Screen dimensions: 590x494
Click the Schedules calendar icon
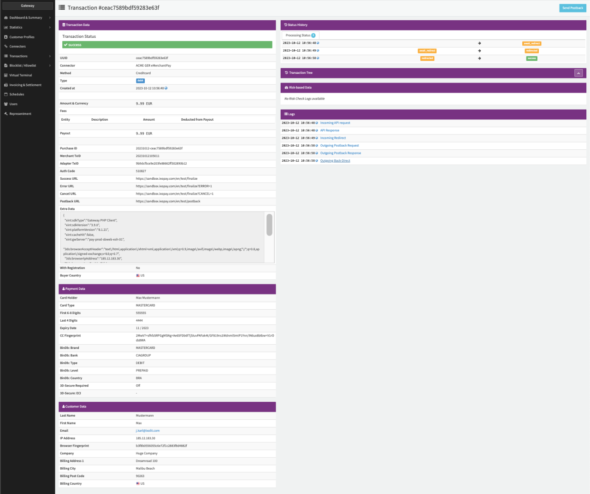pyautogui.click(x=6, y=94)
